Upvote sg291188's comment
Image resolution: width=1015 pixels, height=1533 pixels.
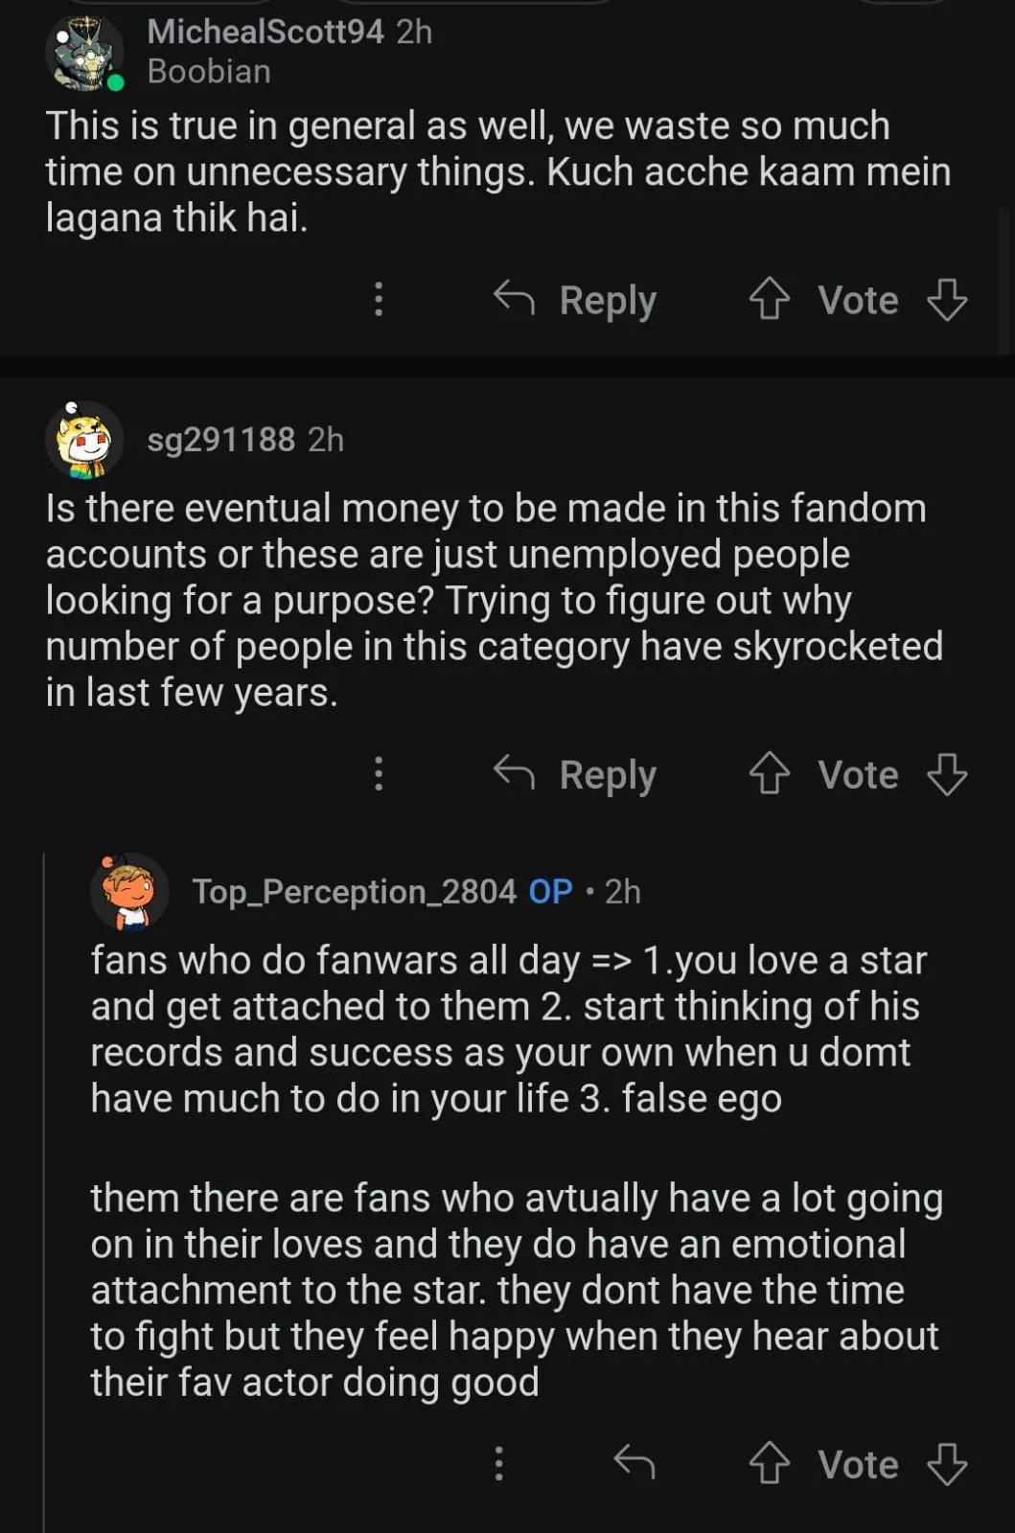[x=769, y=773]
